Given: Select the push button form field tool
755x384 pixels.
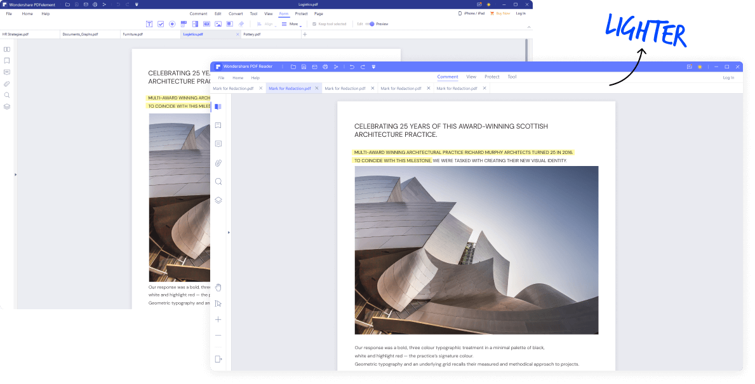Looking at the screenshot, I should (206, 23).
